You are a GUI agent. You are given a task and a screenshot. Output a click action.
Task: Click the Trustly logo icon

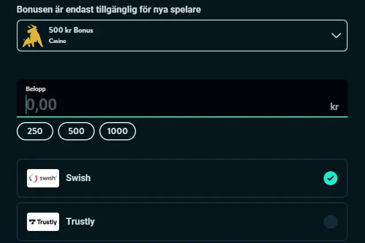(43, 222)
